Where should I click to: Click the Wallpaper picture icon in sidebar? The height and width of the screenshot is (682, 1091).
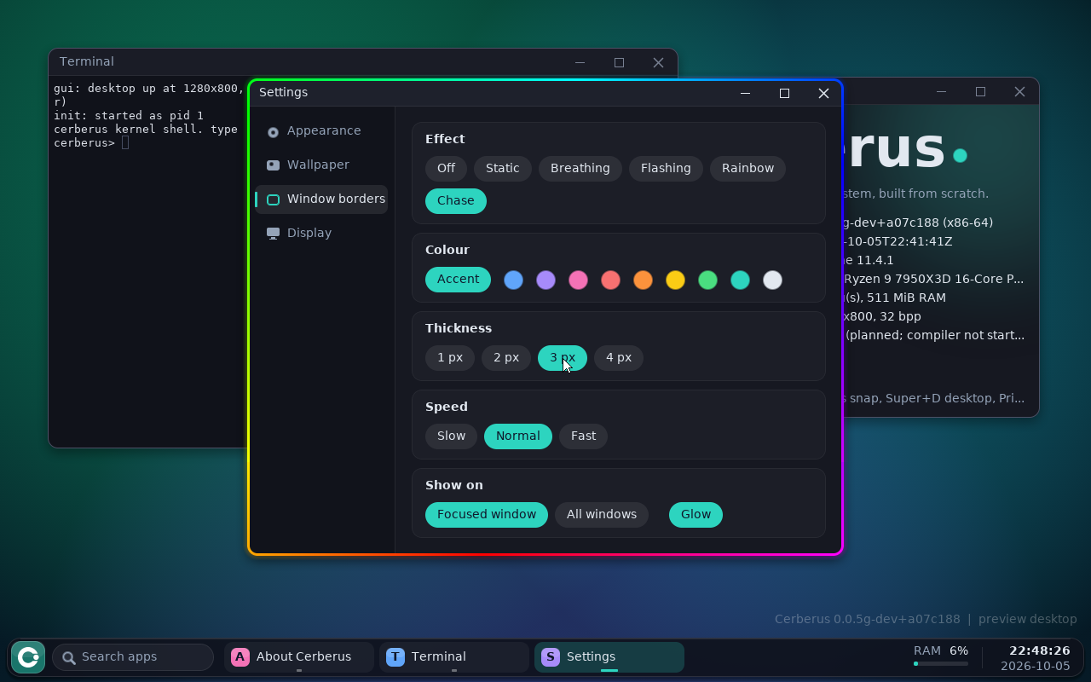[x=273, y=165]
